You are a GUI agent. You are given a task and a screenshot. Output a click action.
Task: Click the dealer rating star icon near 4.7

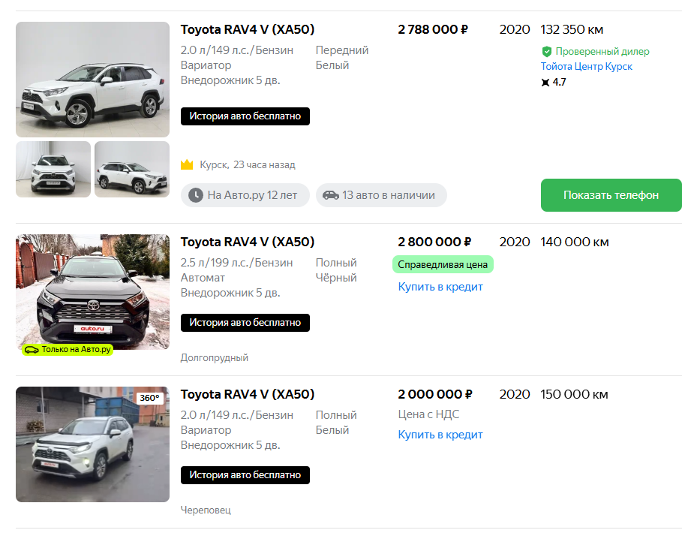[545, 83]
